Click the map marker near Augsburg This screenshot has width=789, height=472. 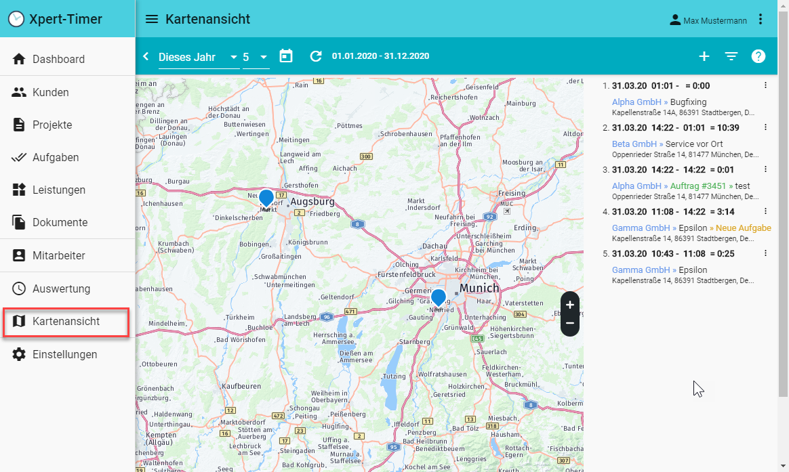[x=266, y=198]
